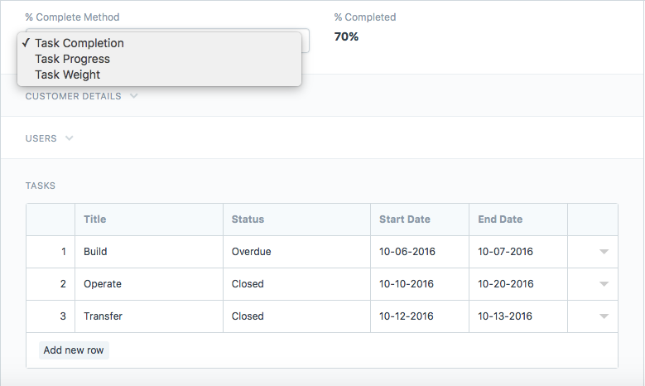Click Overdue status of Build task
The image size is (645, 386).
click(x=252, y=252)
